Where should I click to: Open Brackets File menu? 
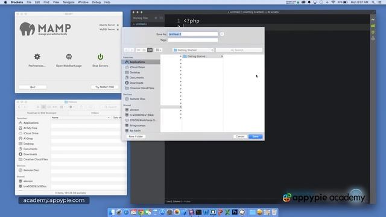click(29, 2)
